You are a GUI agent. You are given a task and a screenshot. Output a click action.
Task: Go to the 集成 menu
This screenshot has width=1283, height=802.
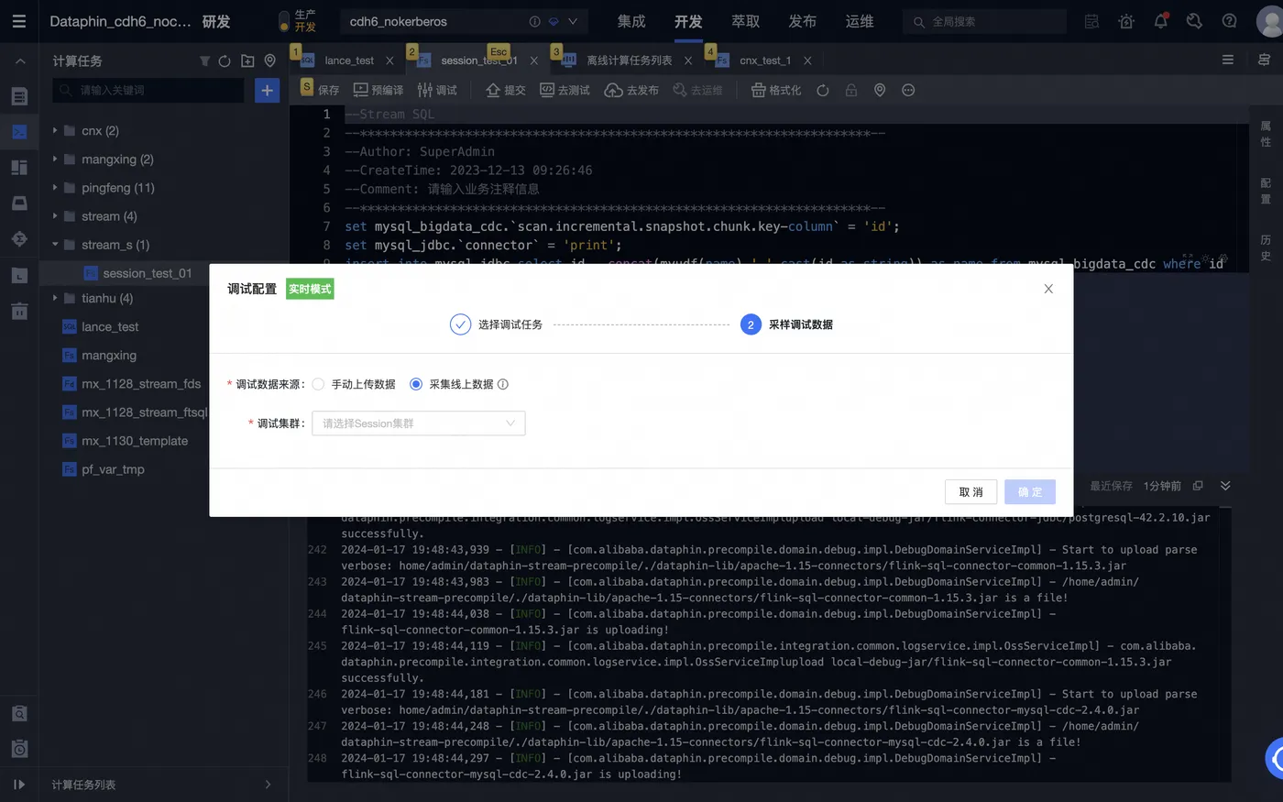pyautogui.click(x=631, y=21)
